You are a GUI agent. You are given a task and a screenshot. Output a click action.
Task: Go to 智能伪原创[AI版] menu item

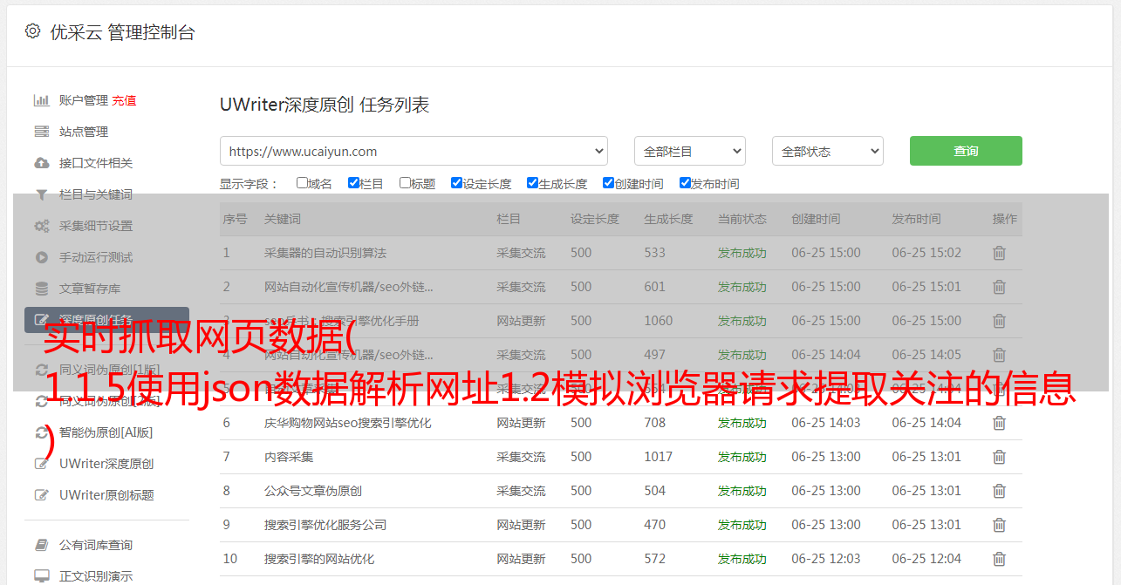click(x=106, y=432)
